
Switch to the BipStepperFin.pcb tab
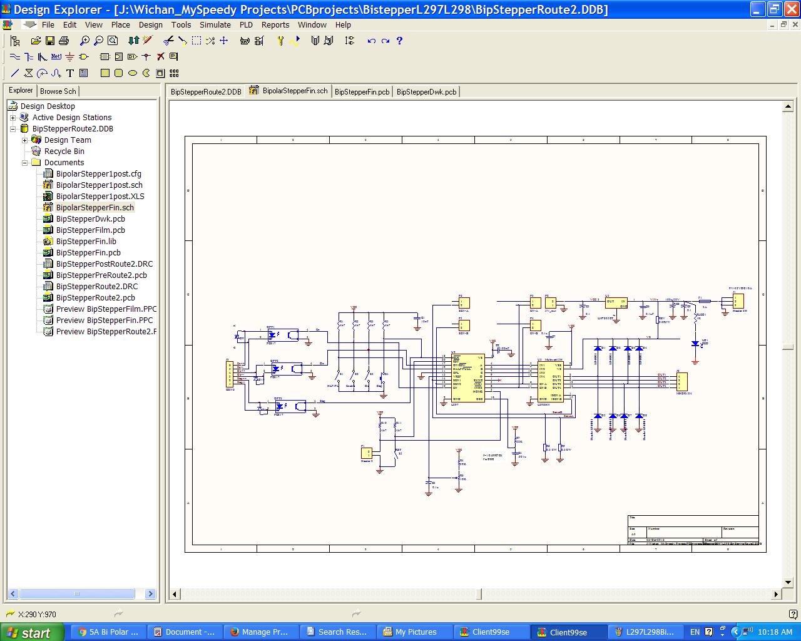tap(362, 91)
